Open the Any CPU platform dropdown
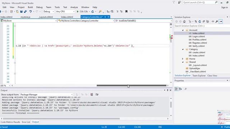 click(x=74, y=11)
